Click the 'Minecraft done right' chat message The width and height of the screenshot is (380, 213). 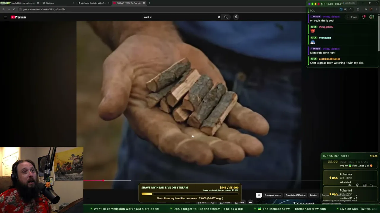(x=323, y=53)
